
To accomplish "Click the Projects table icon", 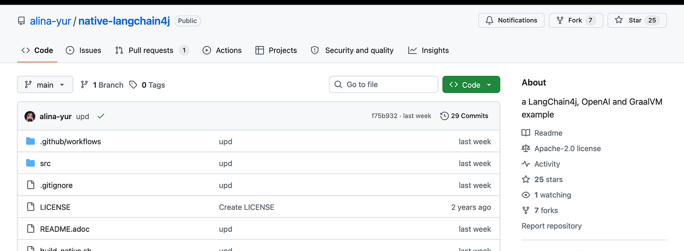I will 259,50.
